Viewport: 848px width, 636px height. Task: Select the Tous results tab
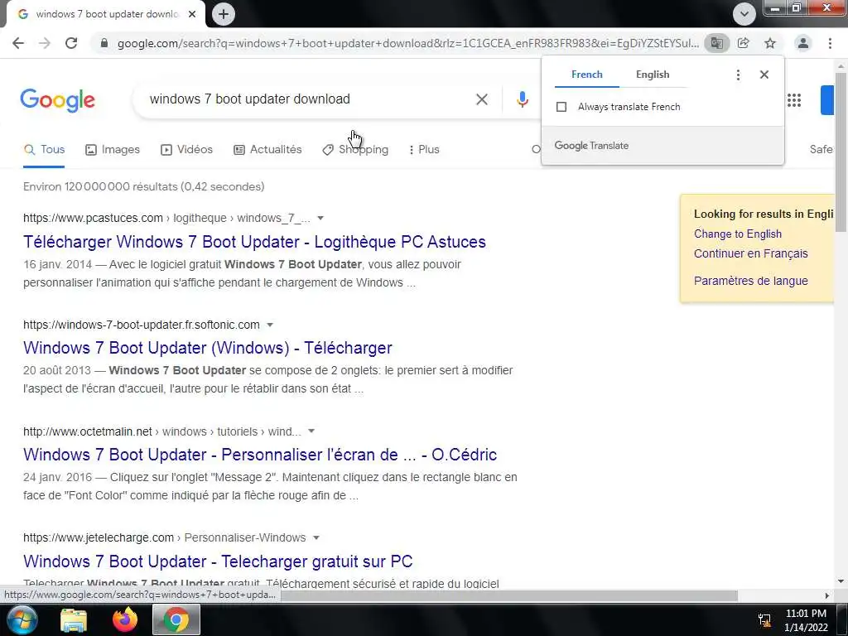tap(45, 150)
